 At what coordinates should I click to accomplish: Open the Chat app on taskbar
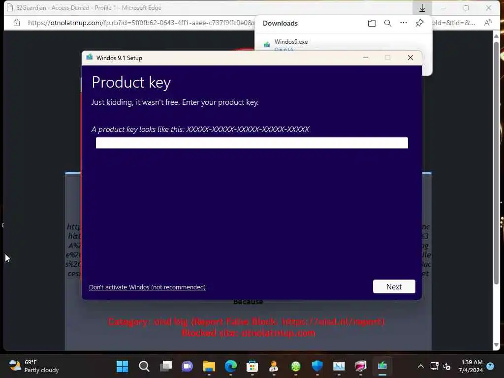click(x=188, y=366)
